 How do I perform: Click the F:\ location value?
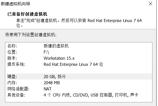point(46,52)
